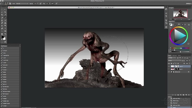Hide Layer 2 using its eye icon
This screenshot has height=108, width=192.
point(169,66)
